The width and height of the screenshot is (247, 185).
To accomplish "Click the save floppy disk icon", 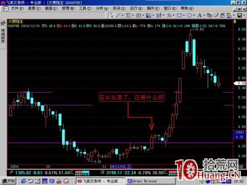I will coord(239,15).
